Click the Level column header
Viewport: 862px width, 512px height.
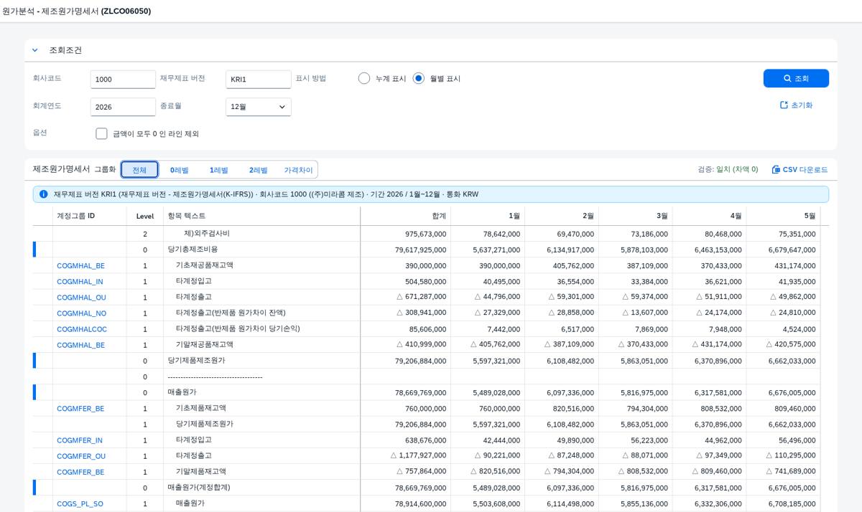145,216
